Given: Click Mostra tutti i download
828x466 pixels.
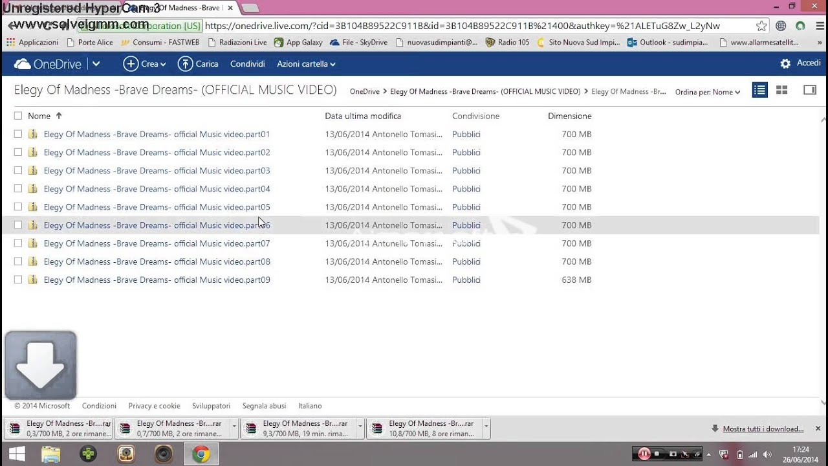Looking at the screenshot, I should pyautogui.click(x=763, y=428).
